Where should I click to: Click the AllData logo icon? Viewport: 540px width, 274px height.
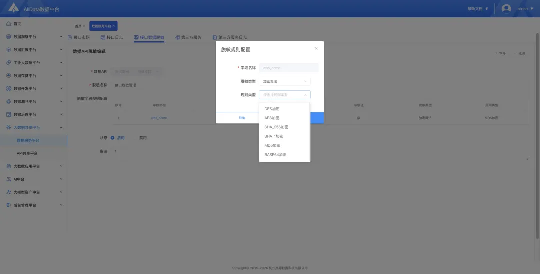13,8
